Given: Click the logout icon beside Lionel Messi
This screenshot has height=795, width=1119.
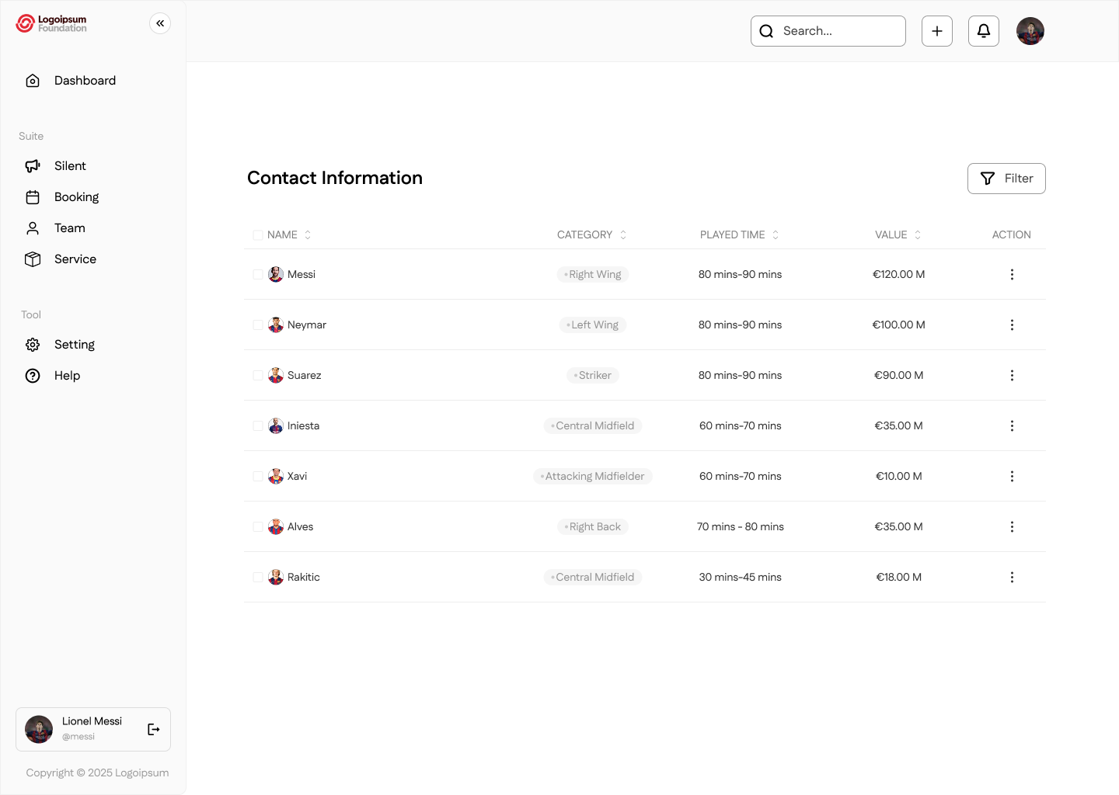Looking at the screenshot, I should pyautogui.click(x=154, y=729).
